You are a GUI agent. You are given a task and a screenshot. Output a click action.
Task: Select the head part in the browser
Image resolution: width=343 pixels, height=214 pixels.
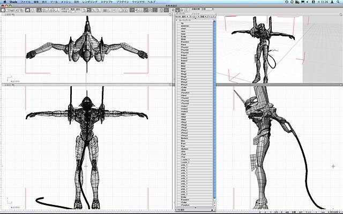coord(195,34)
